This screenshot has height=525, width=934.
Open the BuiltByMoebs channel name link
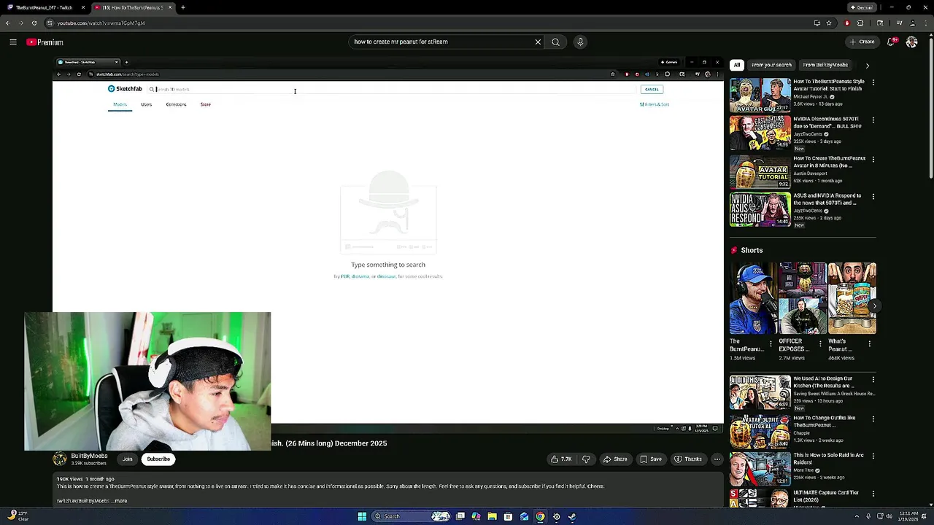point(89,456)
